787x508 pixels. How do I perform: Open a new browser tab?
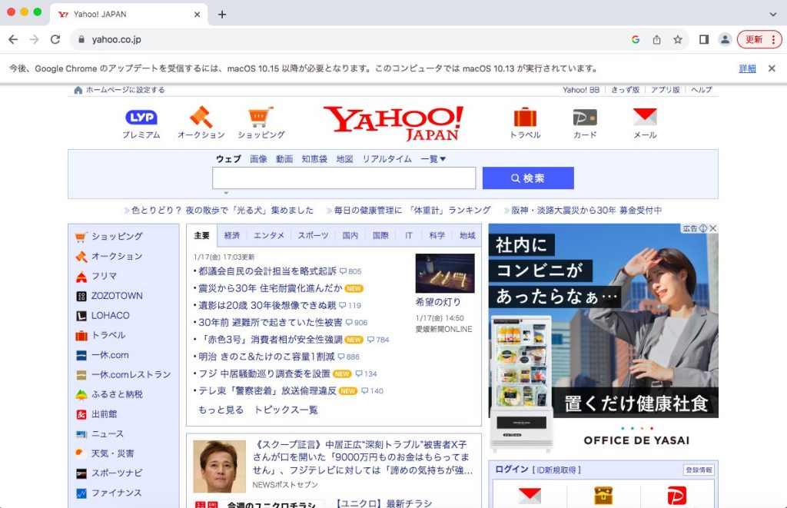(x=222, y=15)
